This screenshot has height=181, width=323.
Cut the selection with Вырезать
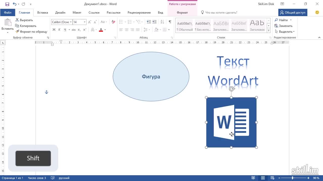click(x=24, y=20)
